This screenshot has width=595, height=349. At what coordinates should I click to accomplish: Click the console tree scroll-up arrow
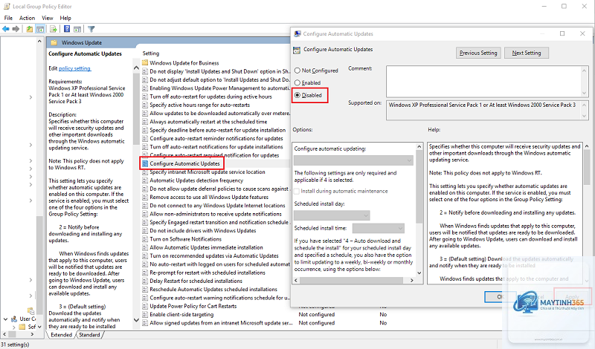click(39, 42)
